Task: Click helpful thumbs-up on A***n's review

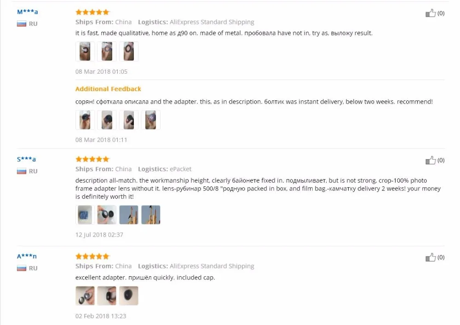Action: coord(431,257)
